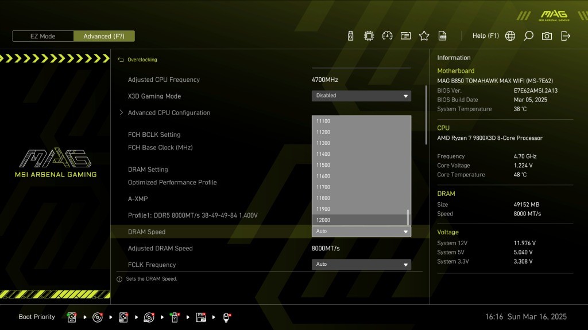Select Advanced (F7) mode tab
Screen dimensions: 588x330
104,36
